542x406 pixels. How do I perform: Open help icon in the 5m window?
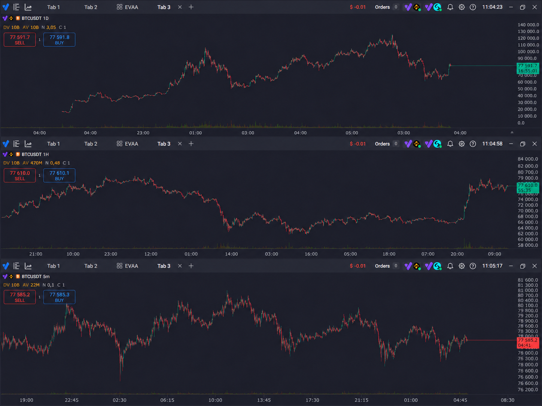coord(473,266)
